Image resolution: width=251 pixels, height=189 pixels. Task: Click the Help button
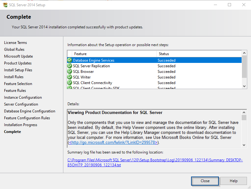(x=234, y=181)
